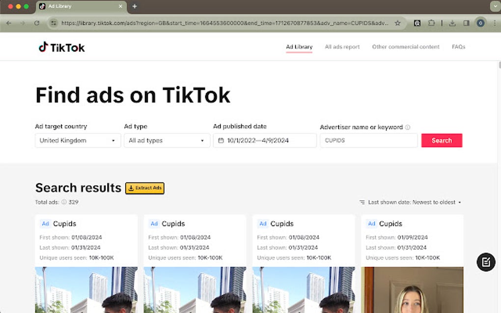Click the Chrome profile avatar

(x=480, y=23)
